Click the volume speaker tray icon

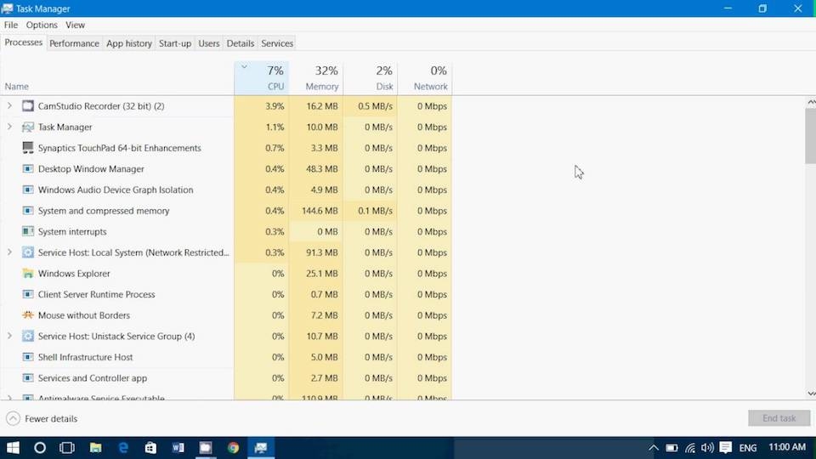[707, 448]
